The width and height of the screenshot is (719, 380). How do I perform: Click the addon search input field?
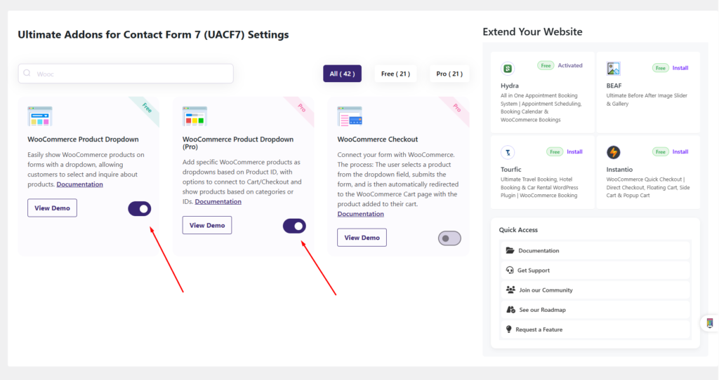[126, 74]
